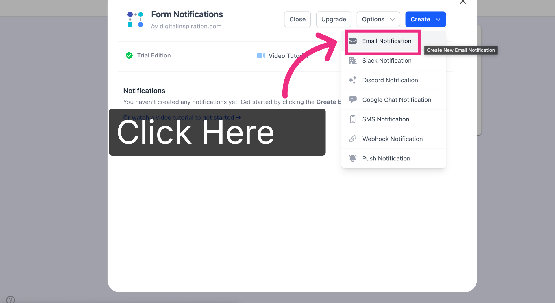Image resolution: width=555 pixels, height=303 pixels.
Task: Select Push Notification option
Action: click(x=393, y=158)
